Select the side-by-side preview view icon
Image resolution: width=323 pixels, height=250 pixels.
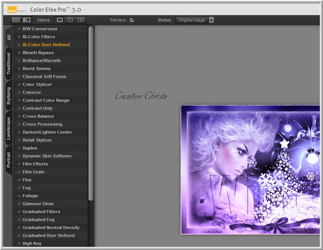tap(80, 20)
